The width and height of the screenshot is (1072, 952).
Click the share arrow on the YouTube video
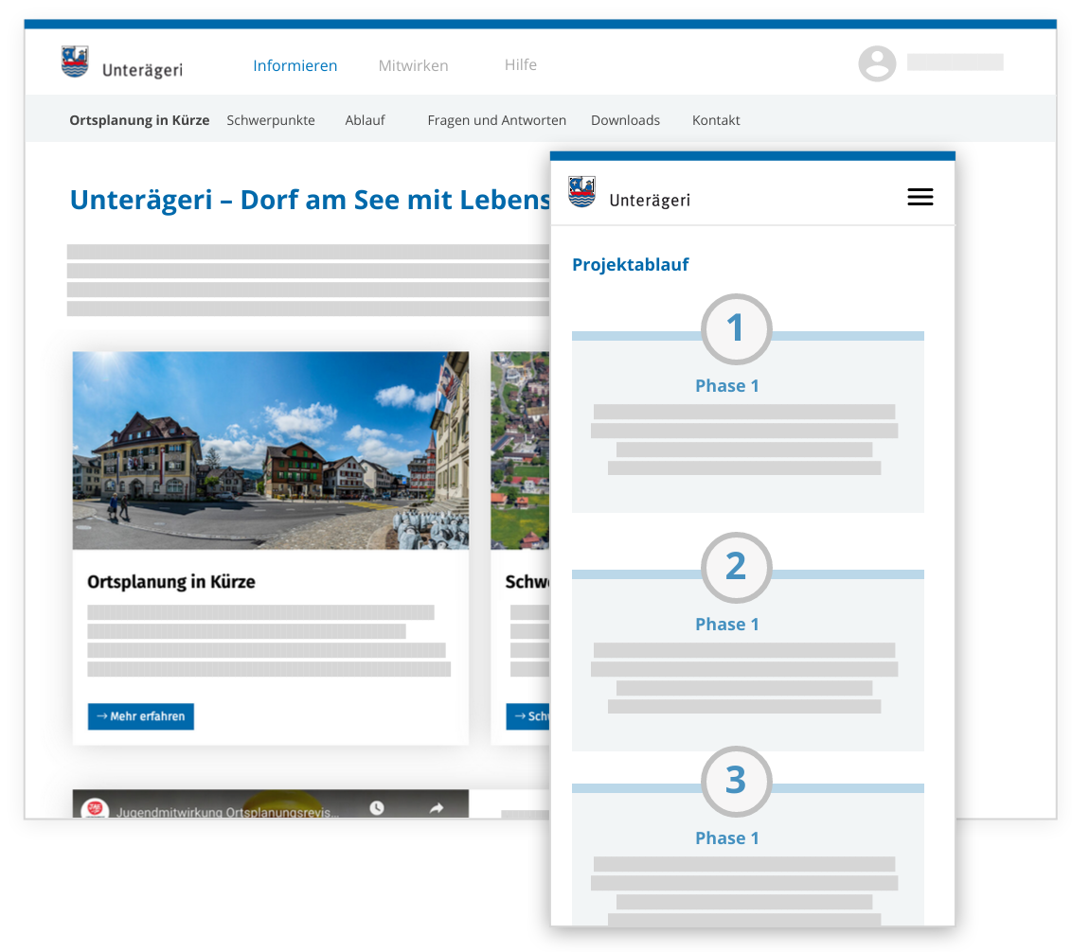438,807
